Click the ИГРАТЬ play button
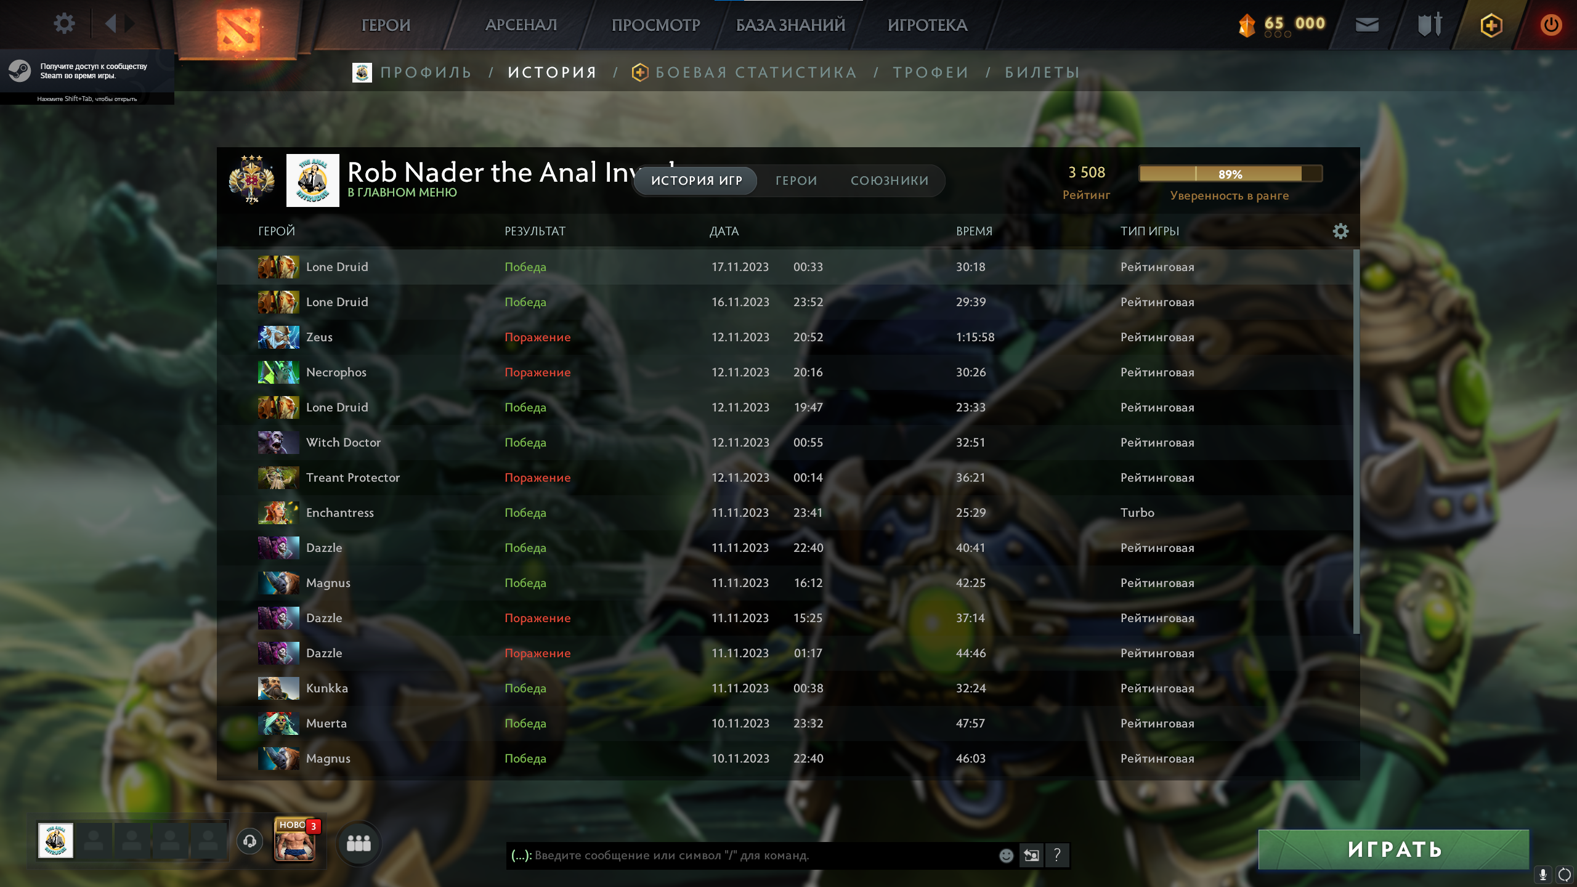The width and height of the screenshot is (1577, 887). (x=1393, y=849)
